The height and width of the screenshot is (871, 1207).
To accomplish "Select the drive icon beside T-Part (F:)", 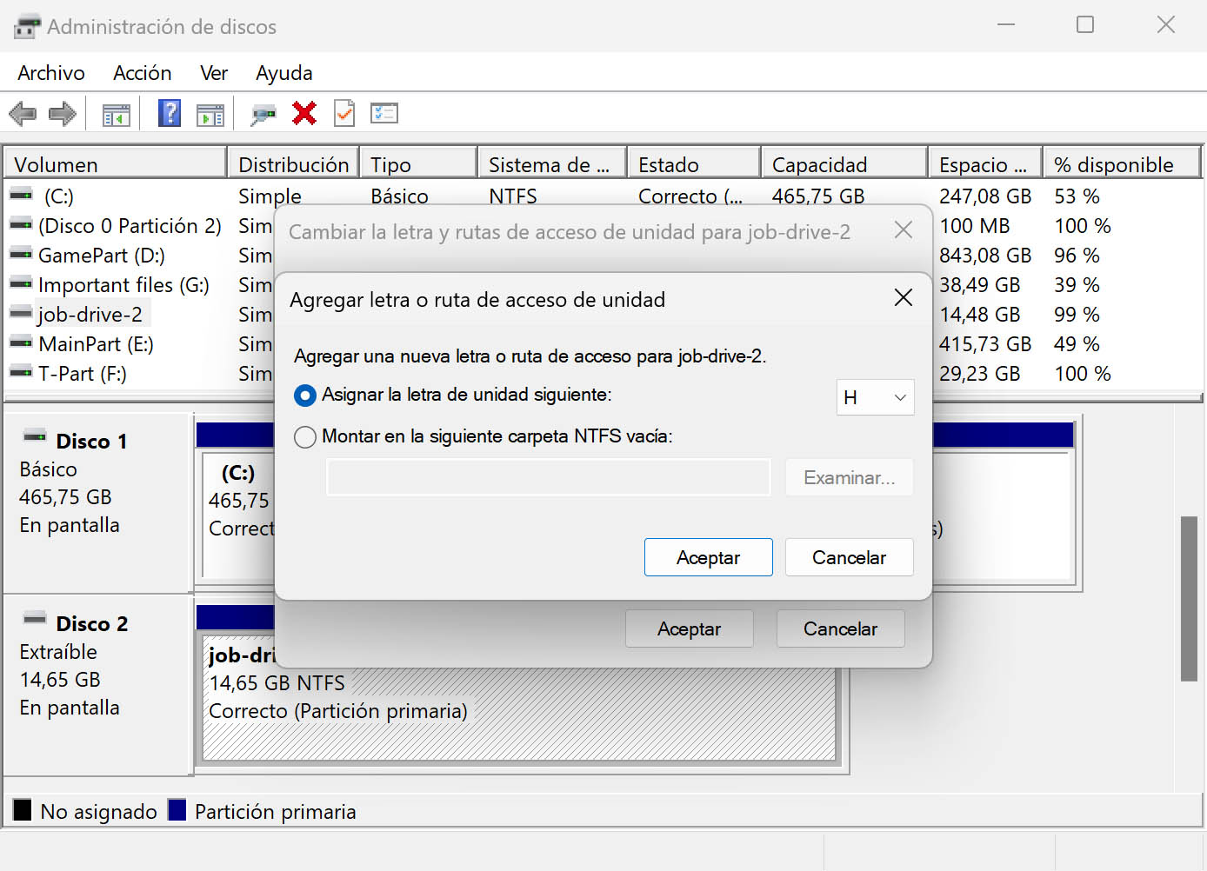I will pos(21,373).
